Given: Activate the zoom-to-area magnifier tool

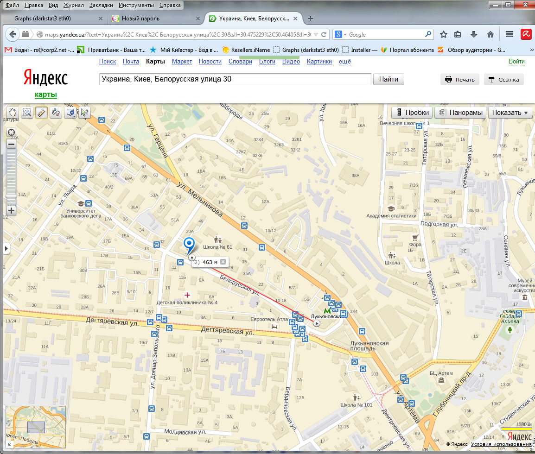Looking at the screenshot, I should 26,113.
